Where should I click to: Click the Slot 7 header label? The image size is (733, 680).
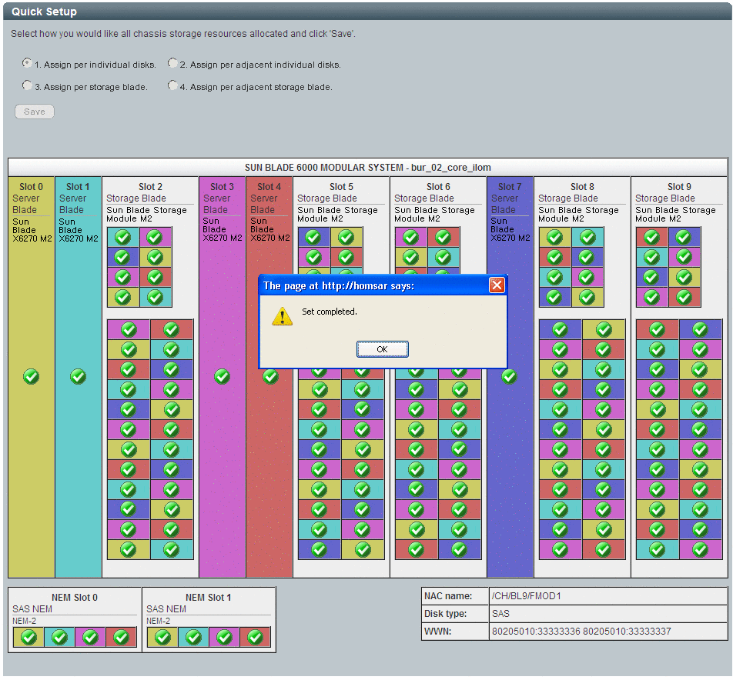coord(510,186)
